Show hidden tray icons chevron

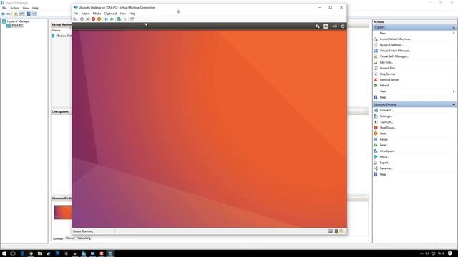[x=422, y=253]
